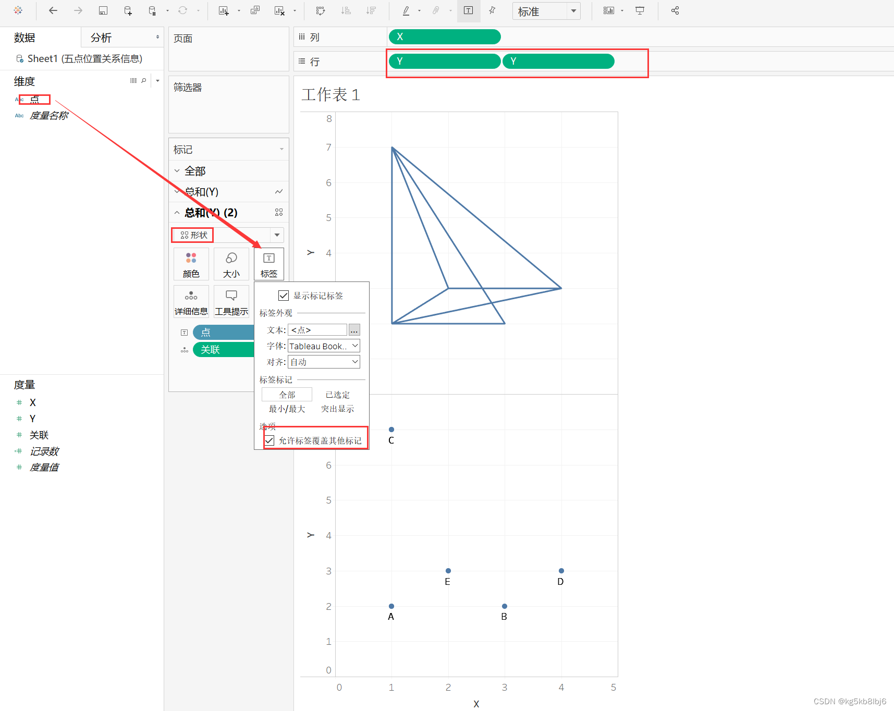Click the search fields magnifier icon

click(143, 80)
